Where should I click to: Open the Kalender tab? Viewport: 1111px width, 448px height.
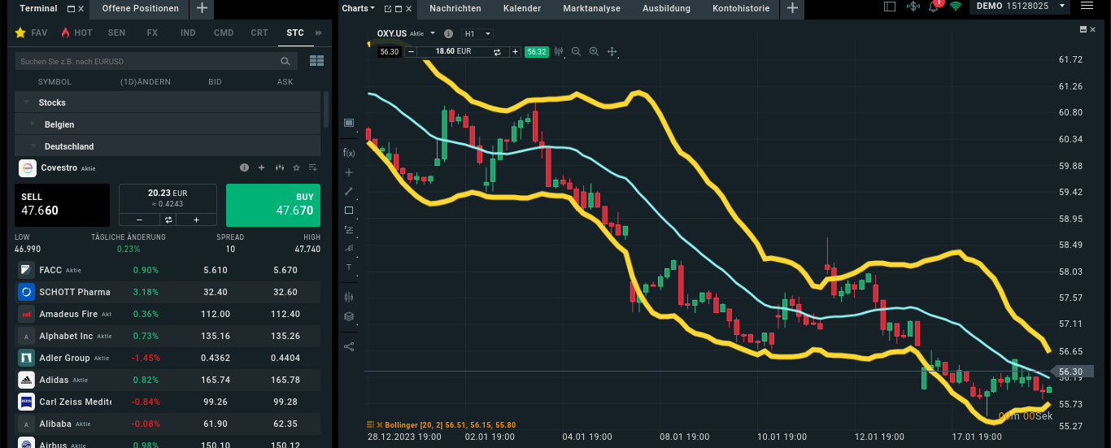522,9
